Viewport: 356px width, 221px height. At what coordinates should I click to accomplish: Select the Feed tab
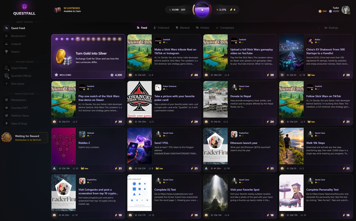tap(142, 28)
